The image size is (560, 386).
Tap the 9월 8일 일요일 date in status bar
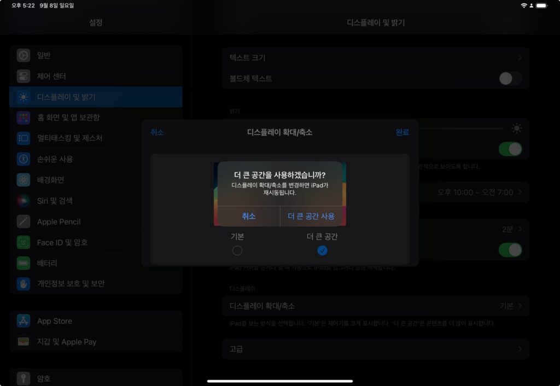point(56,5)
